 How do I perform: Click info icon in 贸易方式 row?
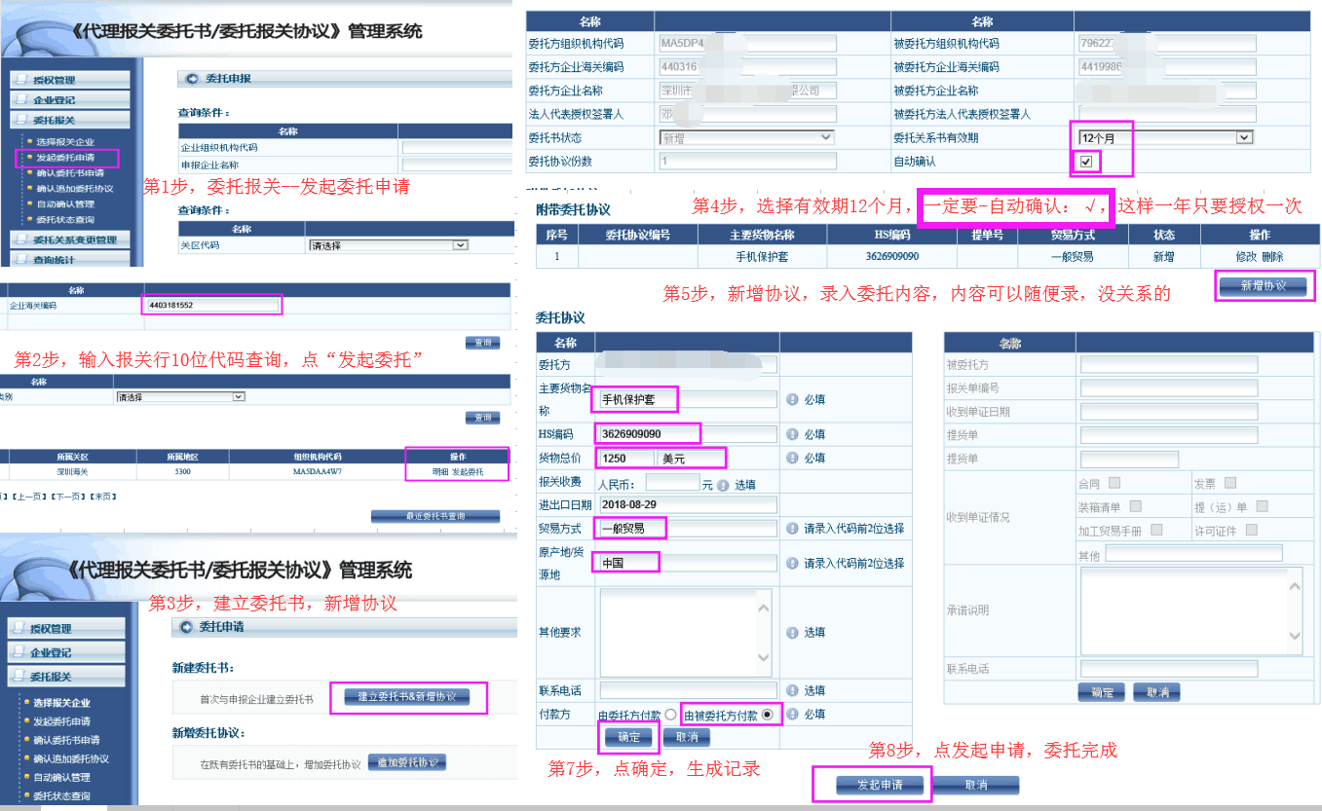coord(792,529)
